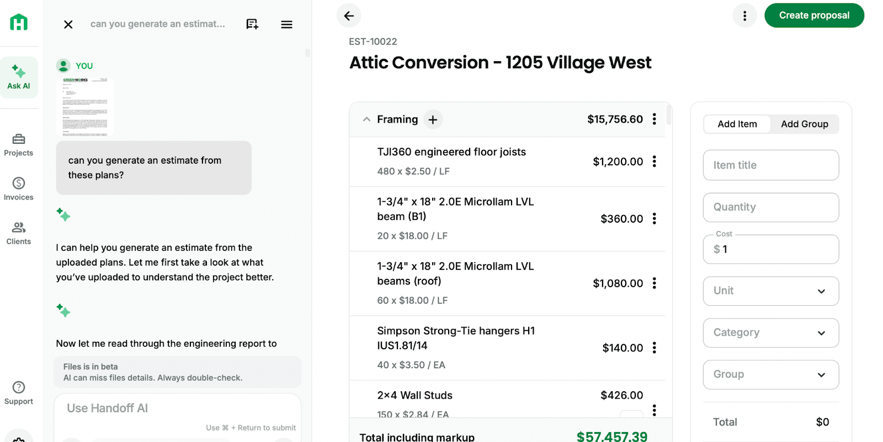The image size is (883, 442).
Task: Go back with the arrow button
Action: (x=349, y=15)
